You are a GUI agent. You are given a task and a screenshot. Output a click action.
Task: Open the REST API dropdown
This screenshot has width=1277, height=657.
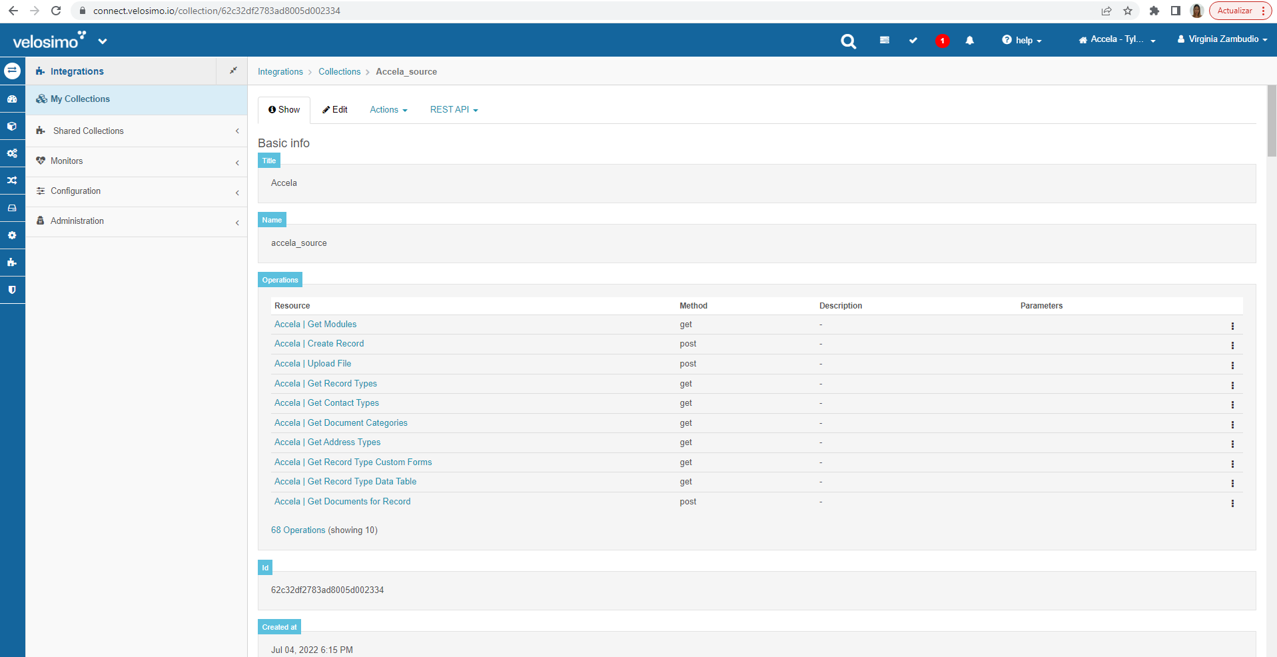454,110
